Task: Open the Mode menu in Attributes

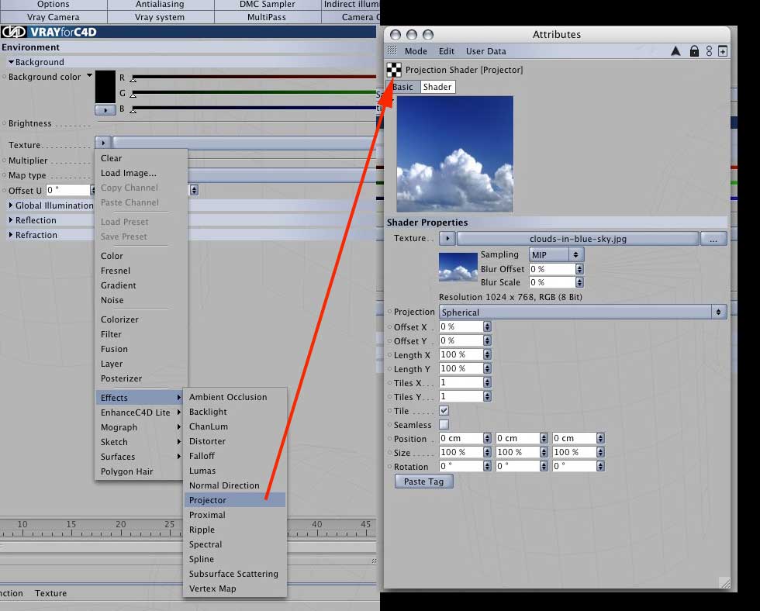Action: tap(416, 51)
